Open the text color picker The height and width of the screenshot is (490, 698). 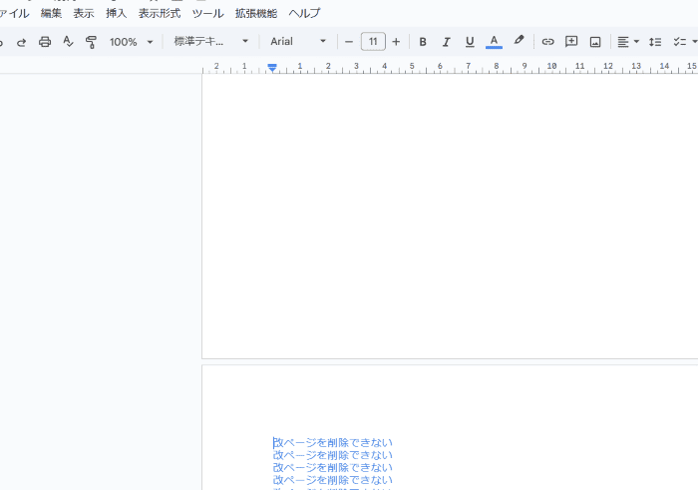494,42
